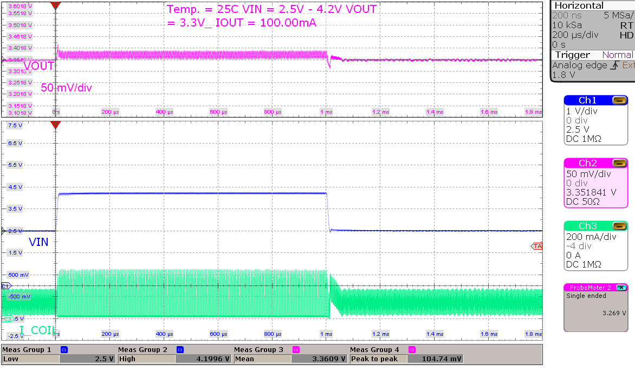Click the red trigger position marker above the grid

[x=56, y=5]
